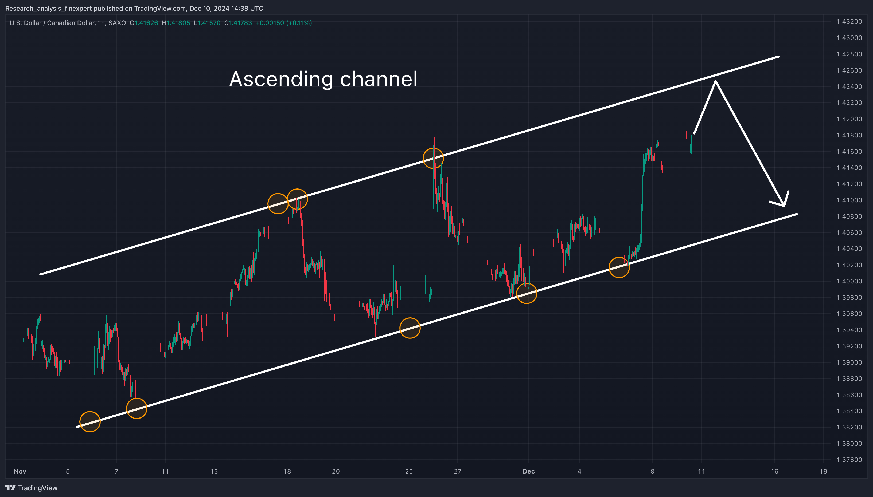This screenshot has height=497, width=873.
Task: Click price label 1.42400
Action: pyautogui.click(x=849, y=86)
